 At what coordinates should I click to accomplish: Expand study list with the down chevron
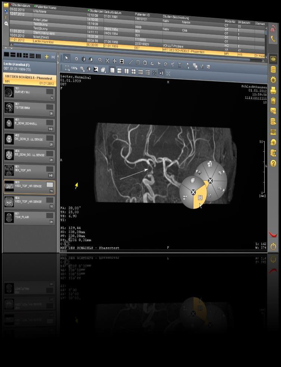point(11,48)
